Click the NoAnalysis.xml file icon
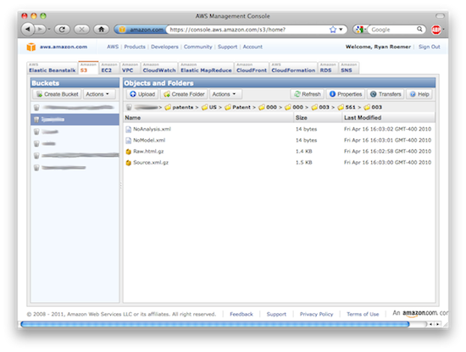 click(x=129, y=129)
